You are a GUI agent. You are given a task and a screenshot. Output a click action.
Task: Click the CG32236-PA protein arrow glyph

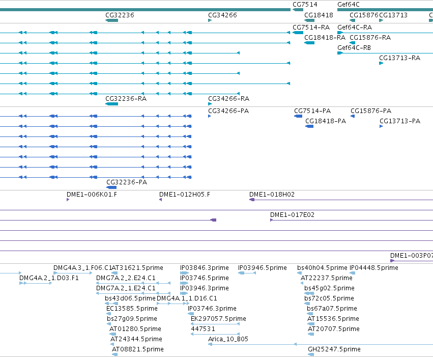click(x=111, y=187)
